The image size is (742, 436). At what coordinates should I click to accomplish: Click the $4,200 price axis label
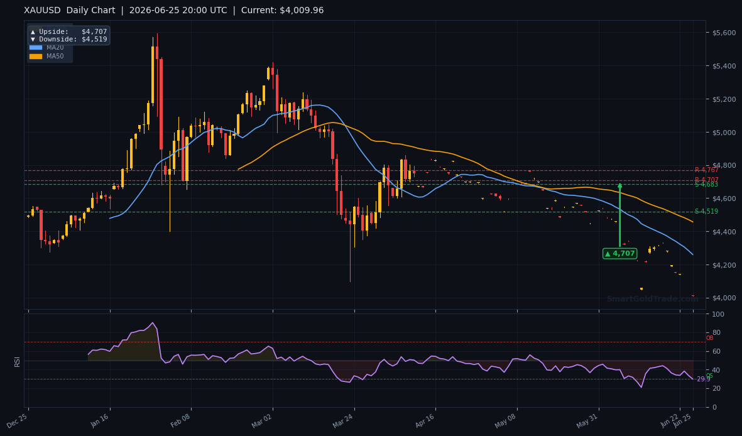click(724, 265)
